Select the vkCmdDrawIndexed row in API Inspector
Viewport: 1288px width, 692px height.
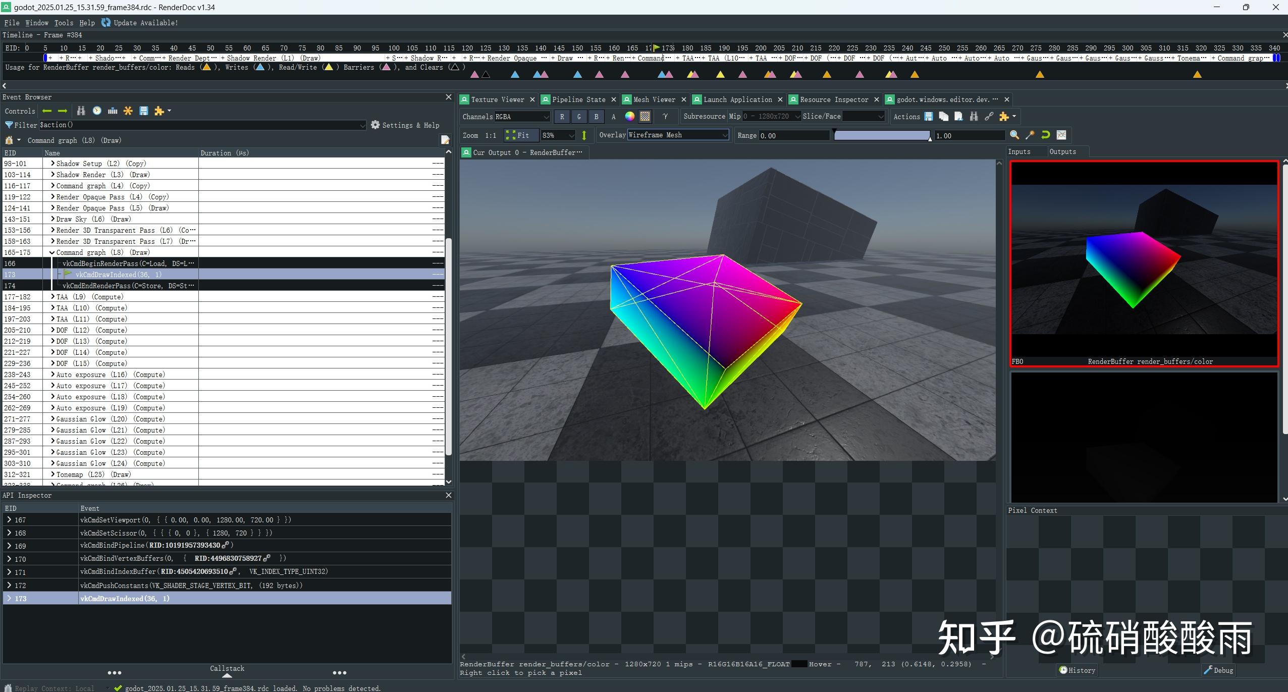[x=125, y=598]
